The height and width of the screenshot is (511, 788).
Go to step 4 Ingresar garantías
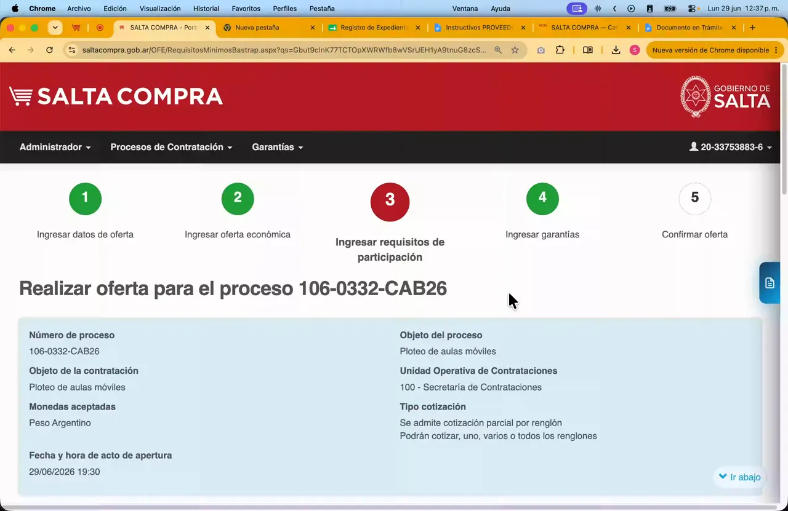point(542,199)
